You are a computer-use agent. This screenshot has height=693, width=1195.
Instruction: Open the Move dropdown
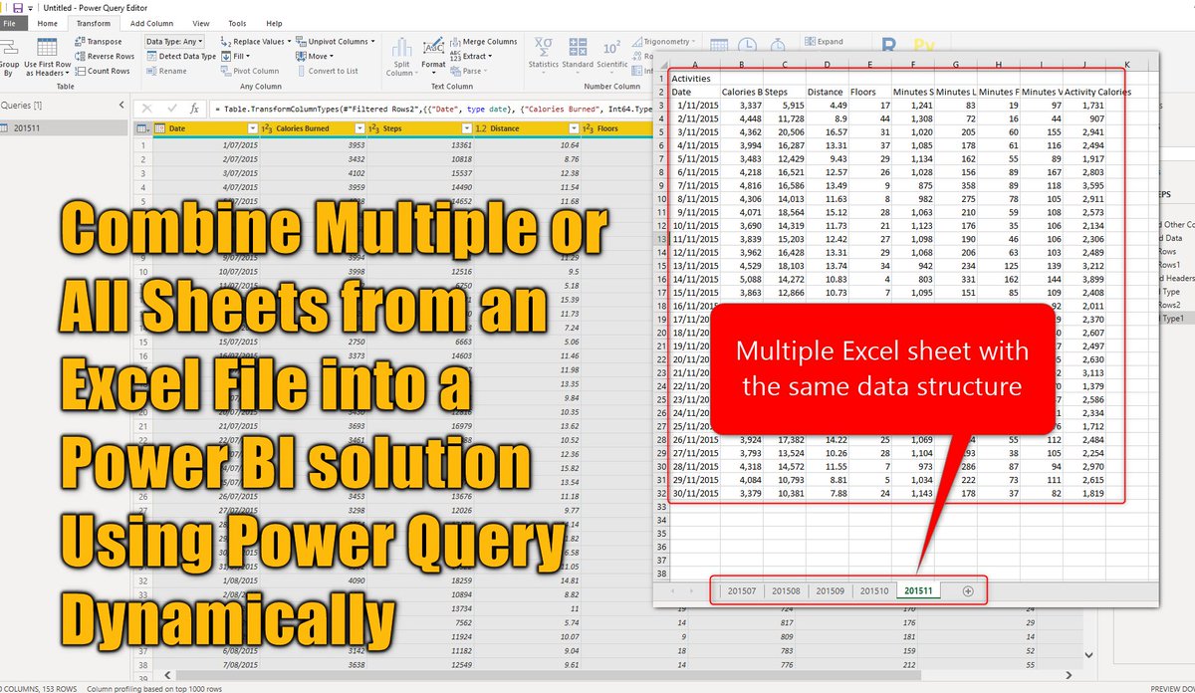(x=315, y=57)
